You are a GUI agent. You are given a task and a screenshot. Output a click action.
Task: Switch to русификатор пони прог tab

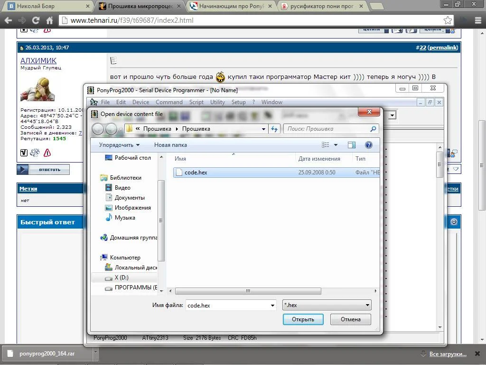[322, 6]
